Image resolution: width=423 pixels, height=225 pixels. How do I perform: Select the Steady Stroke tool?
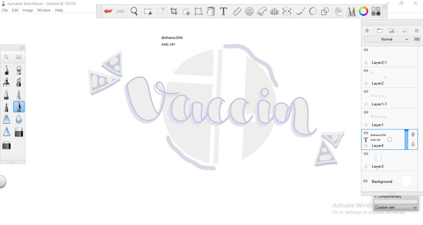click(300, 11)
